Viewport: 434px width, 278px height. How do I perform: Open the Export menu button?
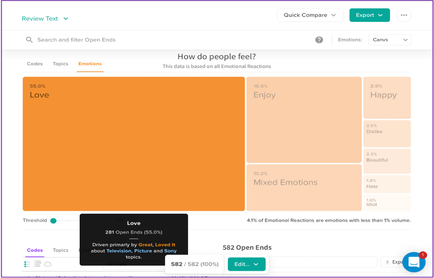click(x=369, y=15)
